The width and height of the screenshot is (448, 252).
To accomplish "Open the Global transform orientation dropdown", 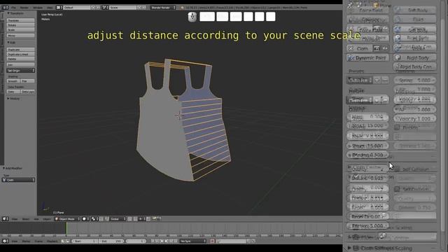I will pyautogui.click(x=118, y=219).
